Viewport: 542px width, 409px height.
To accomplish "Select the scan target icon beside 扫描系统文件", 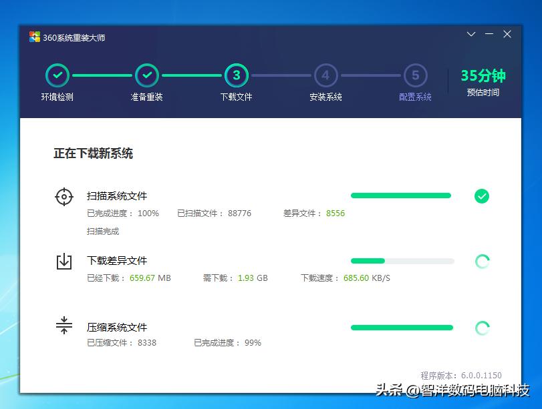I will coord(63,196).
